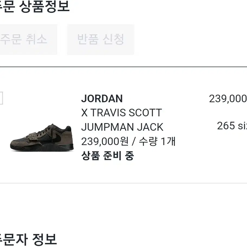
Task: Click the 239,000 total price on right
Action: (x=228, y=99)
